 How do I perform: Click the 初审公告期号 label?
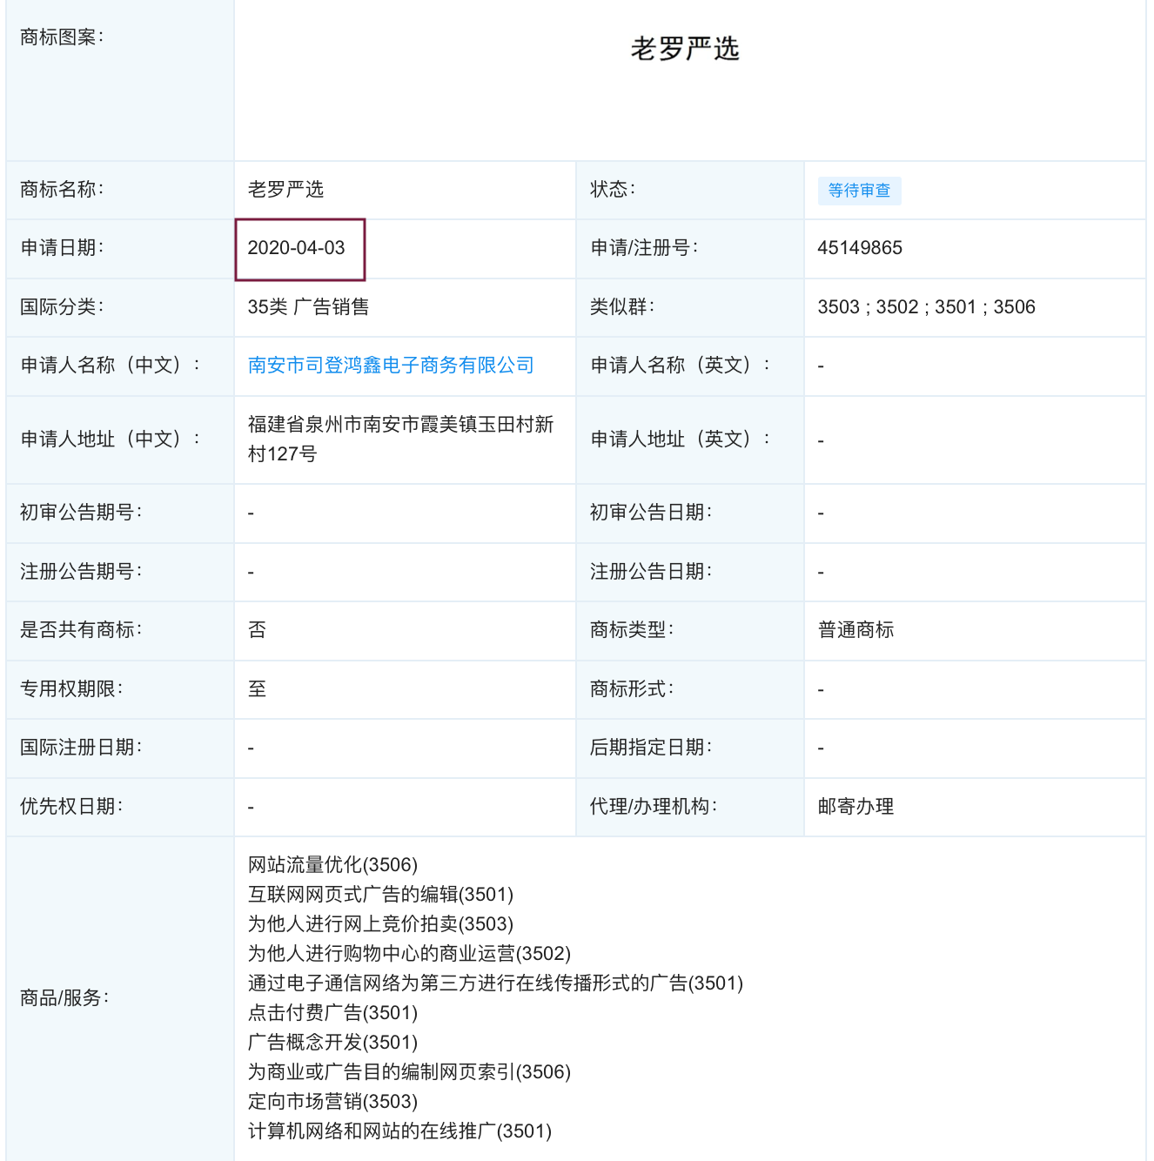point(81,513)
